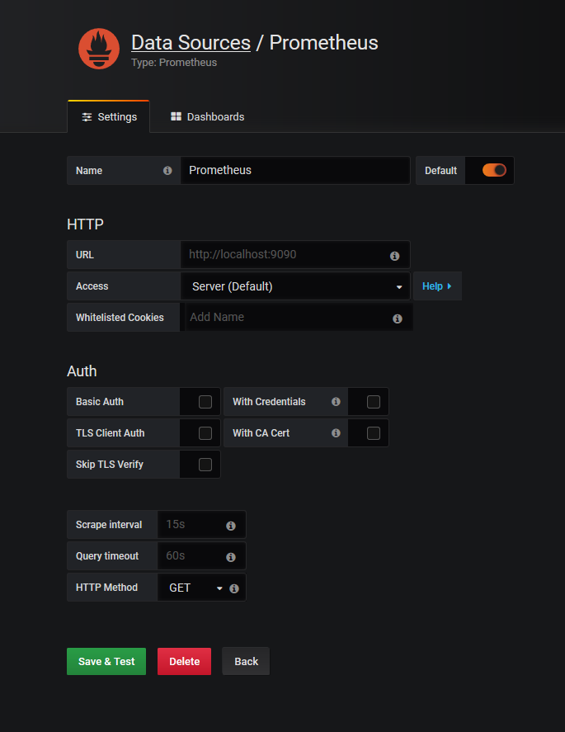Click the info icon in URL field
Viewport: 565px width, 732px height.
tap(395, 256)
